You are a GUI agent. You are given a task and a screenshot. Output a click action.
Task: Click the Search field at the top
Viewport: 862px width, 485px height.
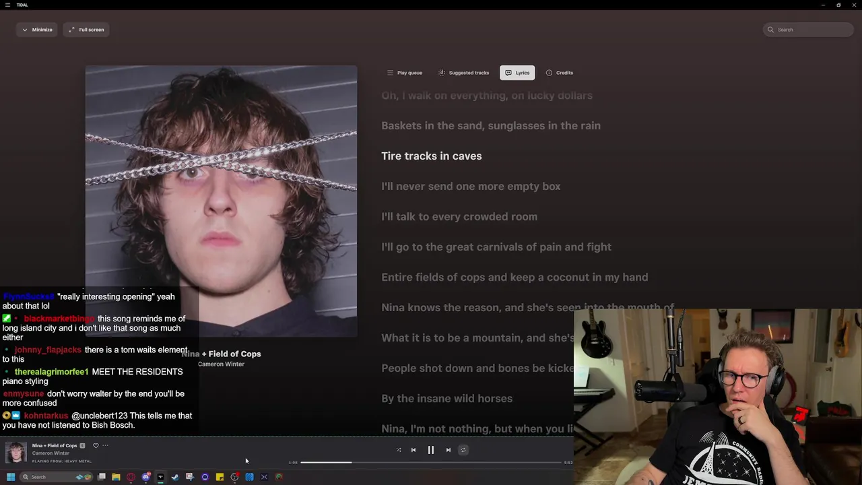pyautogui.click(x=808, y=30)
